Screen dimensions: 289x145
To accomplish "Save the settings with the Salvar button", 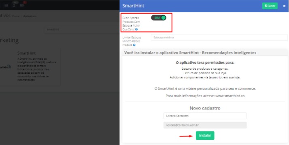I will click(x=270, y=6).
